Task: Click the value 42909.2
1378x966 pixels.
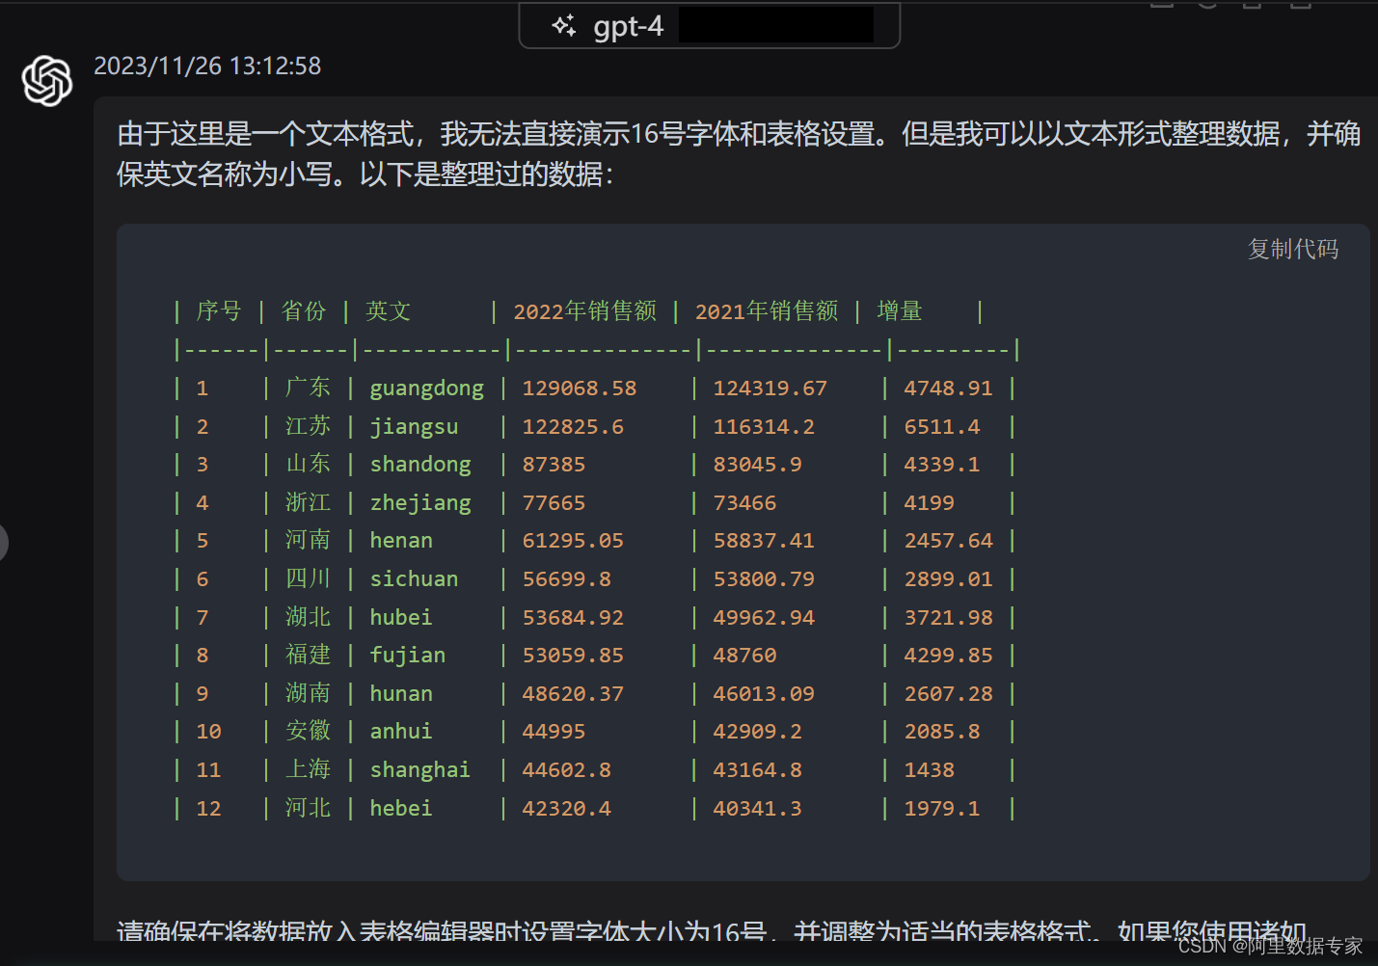Action: 758,732
